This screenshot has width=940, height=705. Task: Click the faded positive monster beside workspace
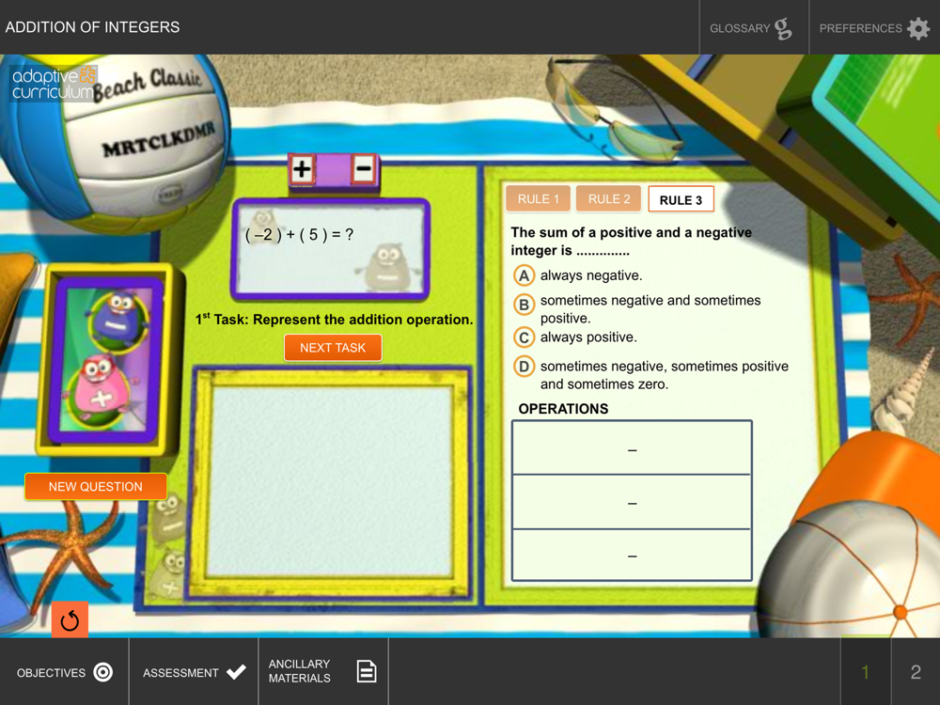(166, 573)
